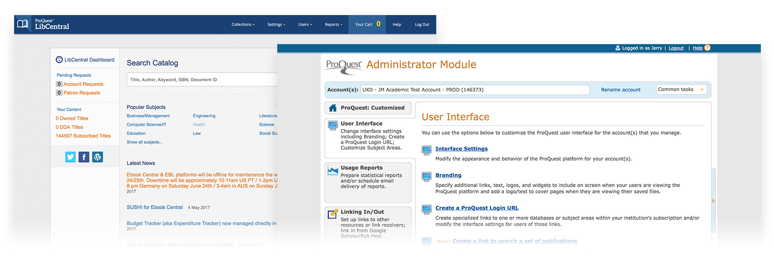
Task: Open LibCentral Dashboard link
Action: tap(89, 60)
